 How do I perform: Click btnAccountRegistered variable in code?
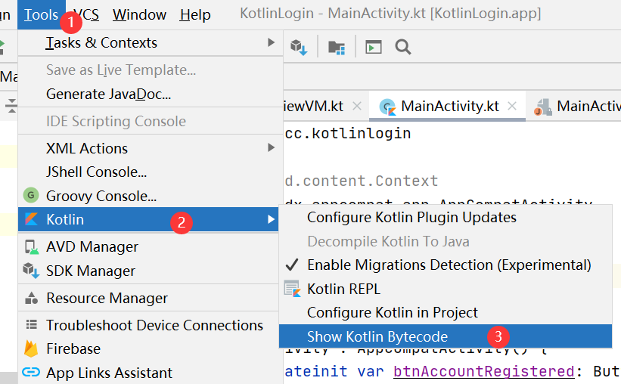point(483,372)
